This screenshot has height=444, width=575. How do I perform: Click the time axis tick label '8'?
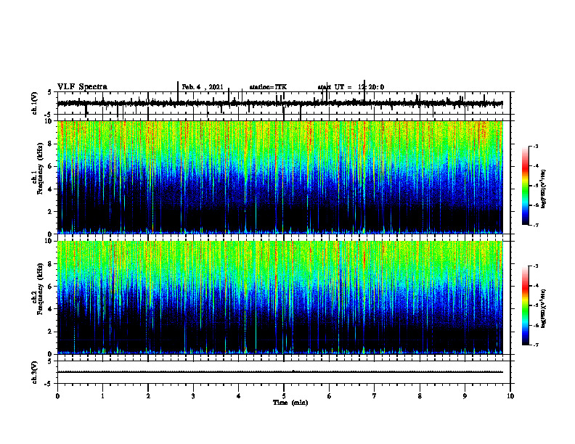click(420, 396)
